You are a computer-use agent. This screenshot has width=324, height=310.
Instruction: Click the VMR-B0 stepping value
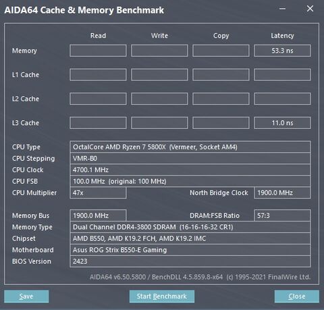click(x=190, y=159)
